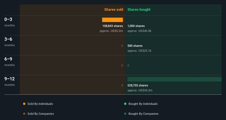Click the Shares sold column header
The height and width of the screenshot is (120, 226).
(114, 10)
